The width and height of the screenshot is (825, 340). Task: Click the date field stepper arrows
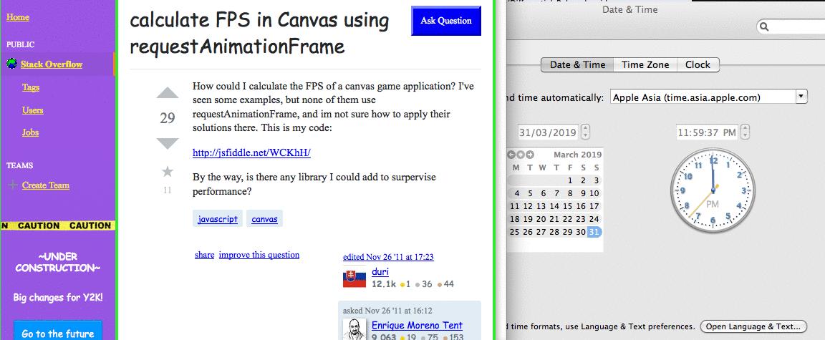click(x=586, y=132)
